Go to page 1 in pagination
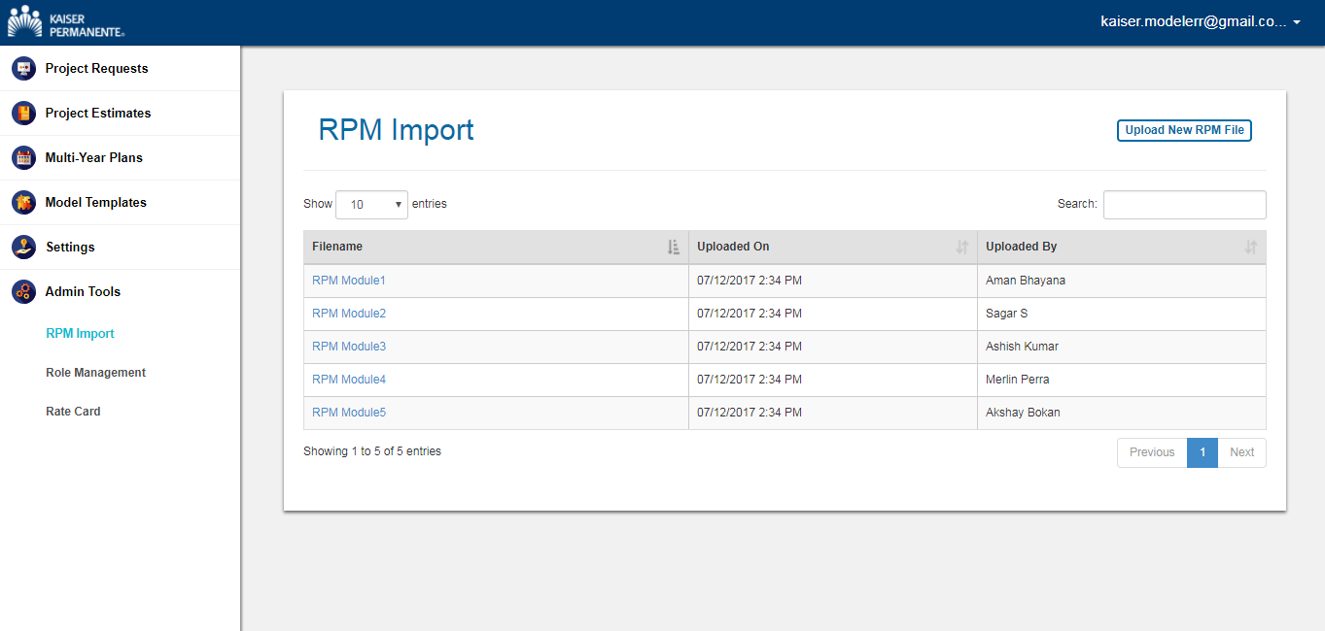 1202,452
